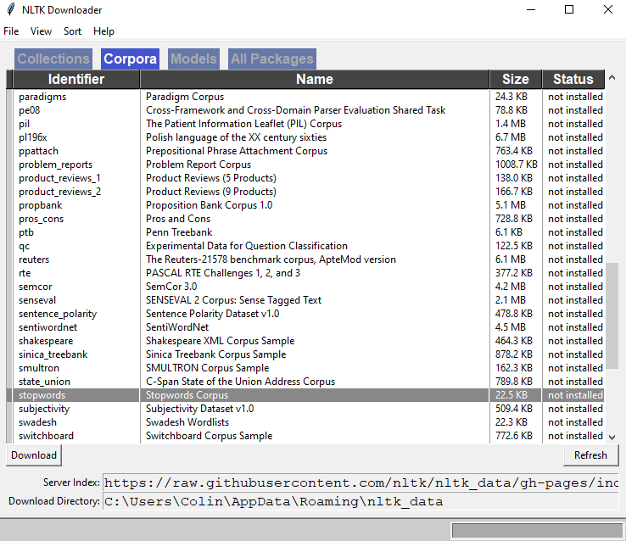This screenshot has height=541, width=626.
Task: Switch to the Models tab
Action: (193, 59)
